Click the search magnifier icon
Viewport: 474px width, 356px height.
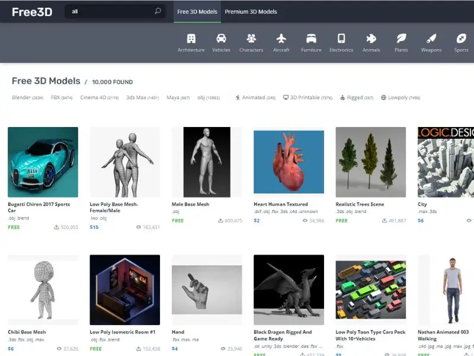(x=158, y=11)
